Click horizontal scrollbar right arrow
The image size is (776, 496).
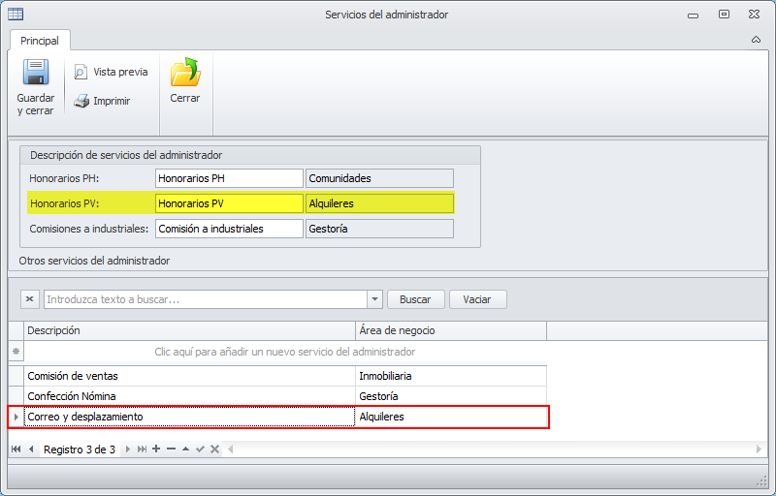click(x=759, y=449)
